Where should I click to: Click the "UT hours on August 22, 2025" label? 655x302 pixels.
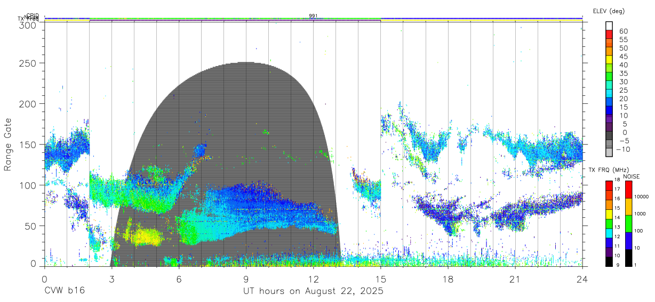[313, 291]
